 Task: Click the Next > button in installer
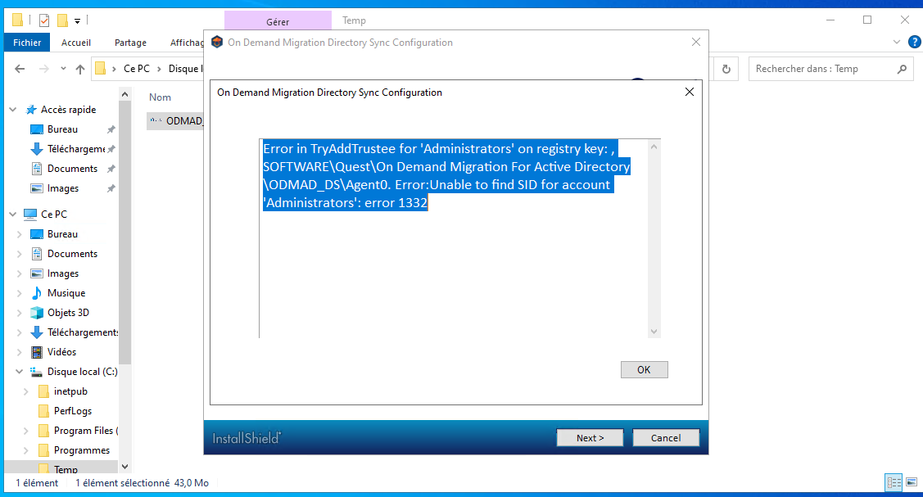click(x=590, y=437)
